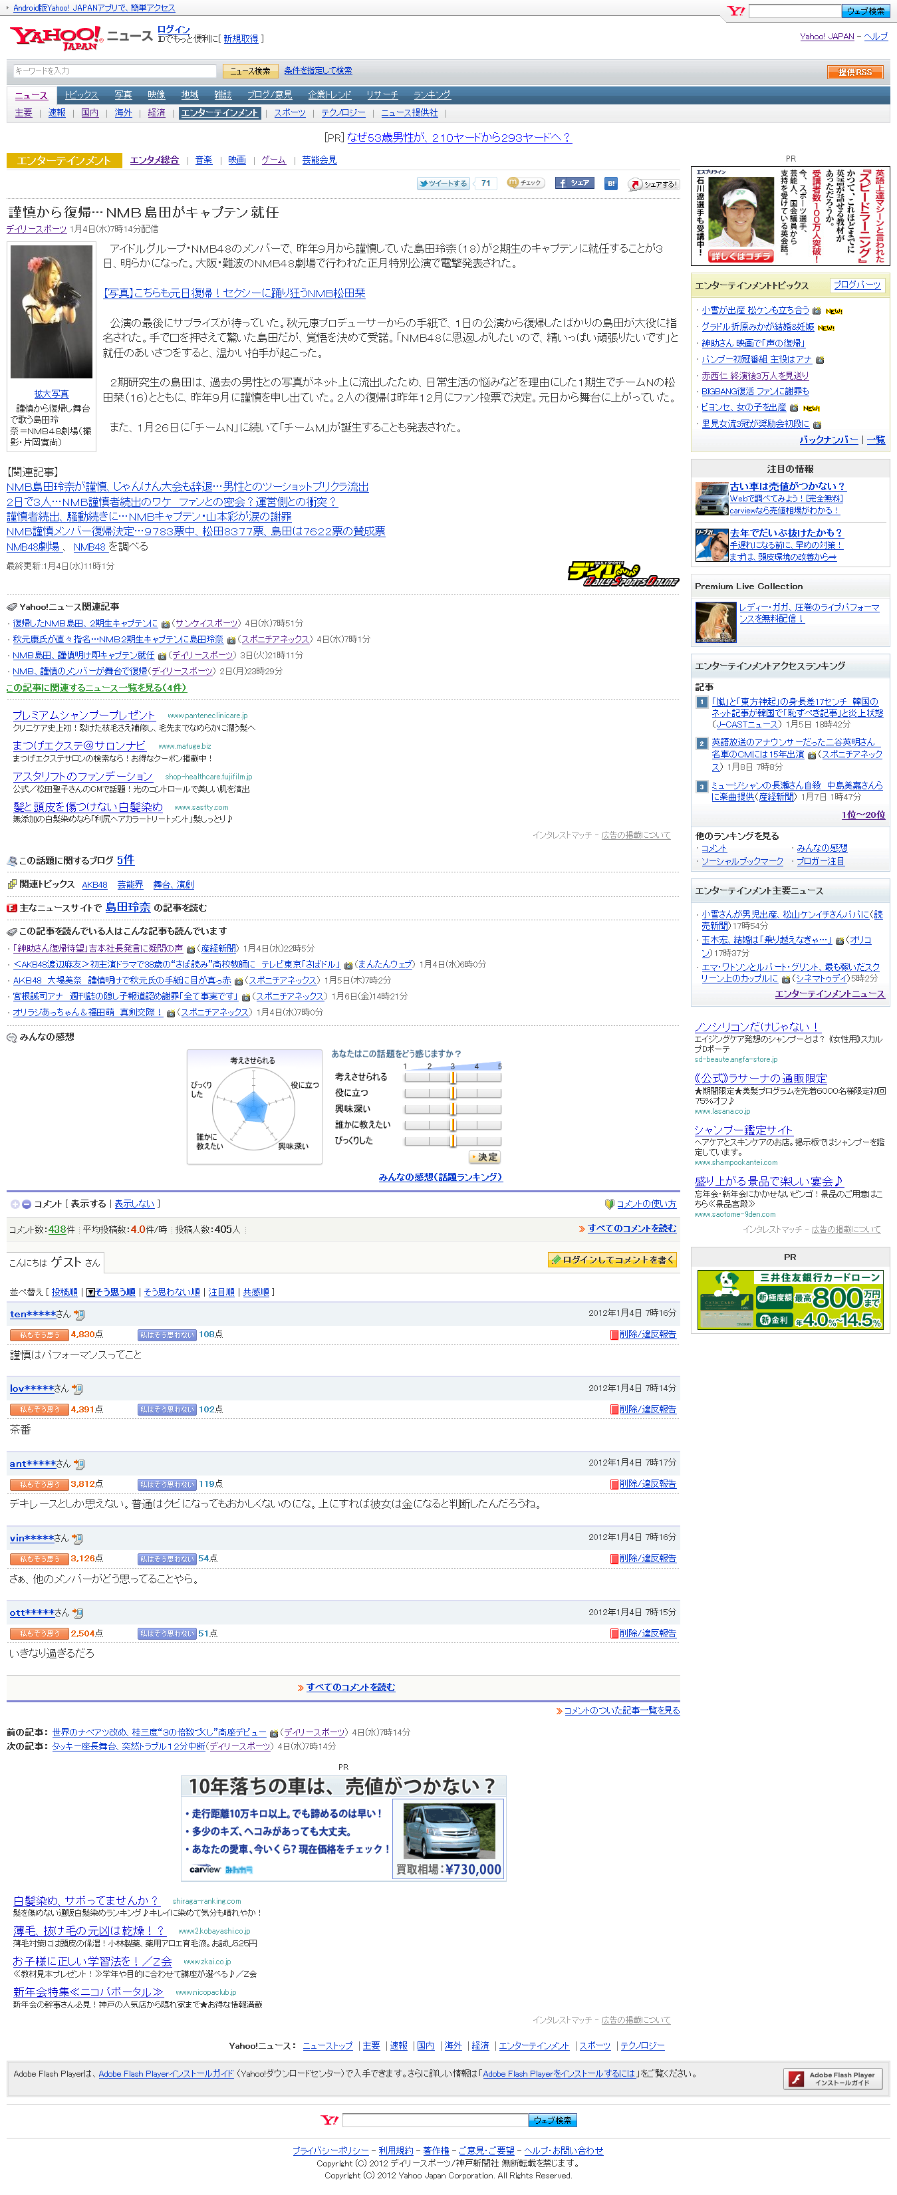Screen dimensions: 897x2195
Task: Adjust the びっくりした rating slider
Action: click(x=452, y=1141)
